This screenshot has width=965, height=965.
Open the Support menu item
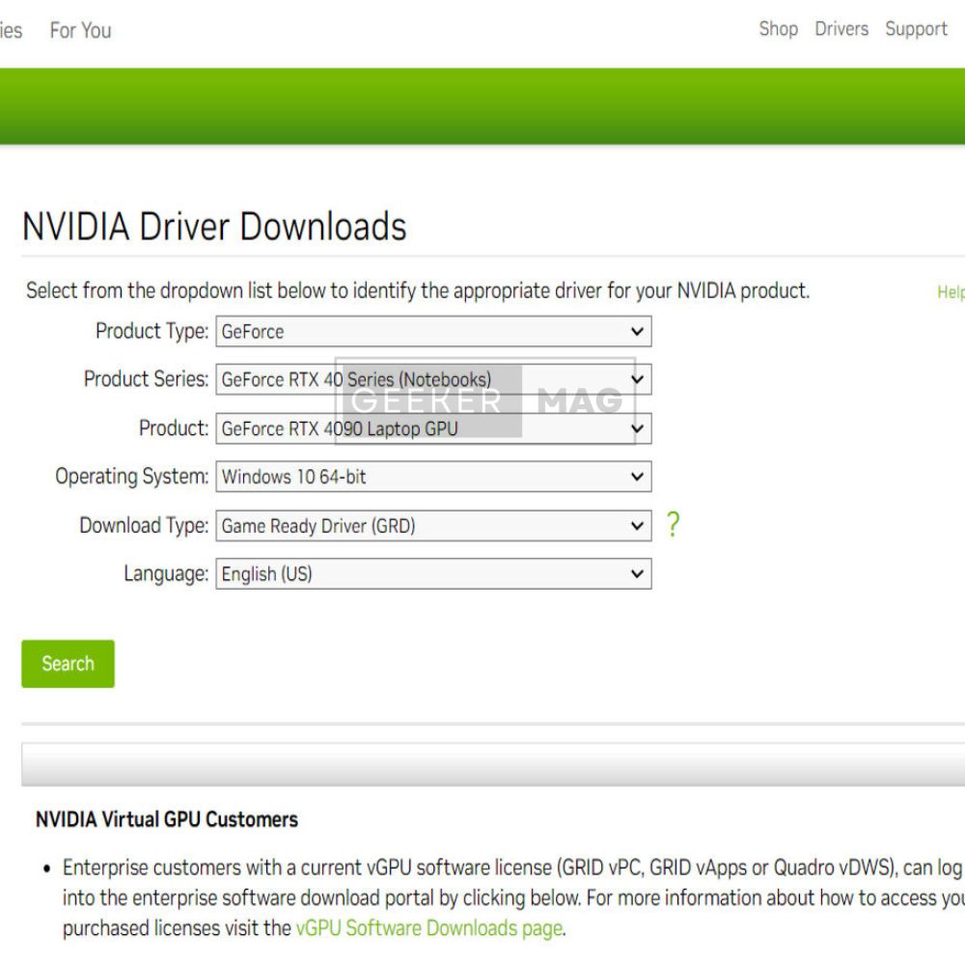[916, 29]
